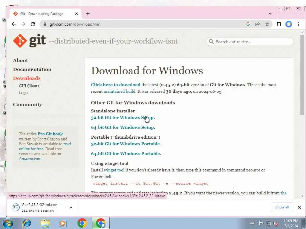The height and width of the screenshot is (229, 306).
Task: Open the Amazon.com link
Action: click(30, 159)
